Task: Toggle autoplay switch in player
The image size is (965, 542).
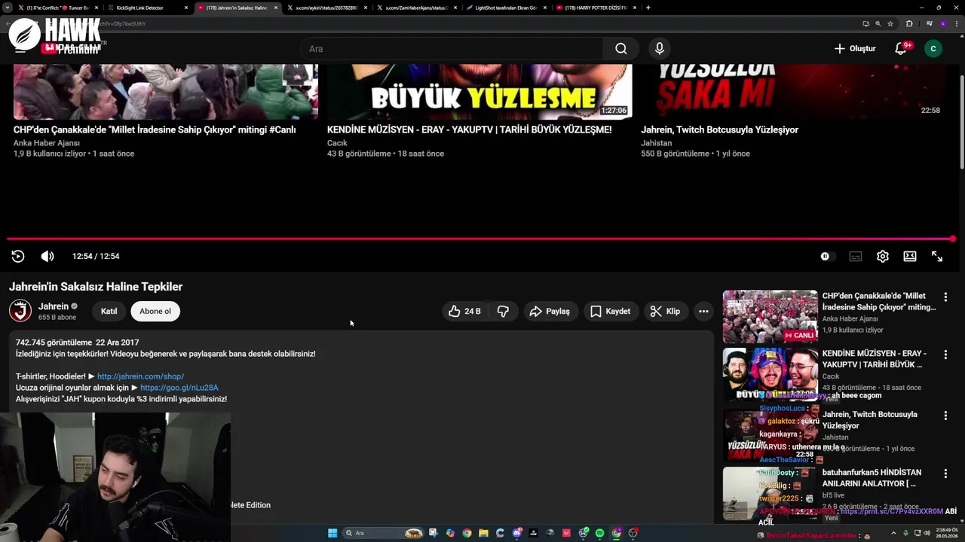Action: click(827, 256)
